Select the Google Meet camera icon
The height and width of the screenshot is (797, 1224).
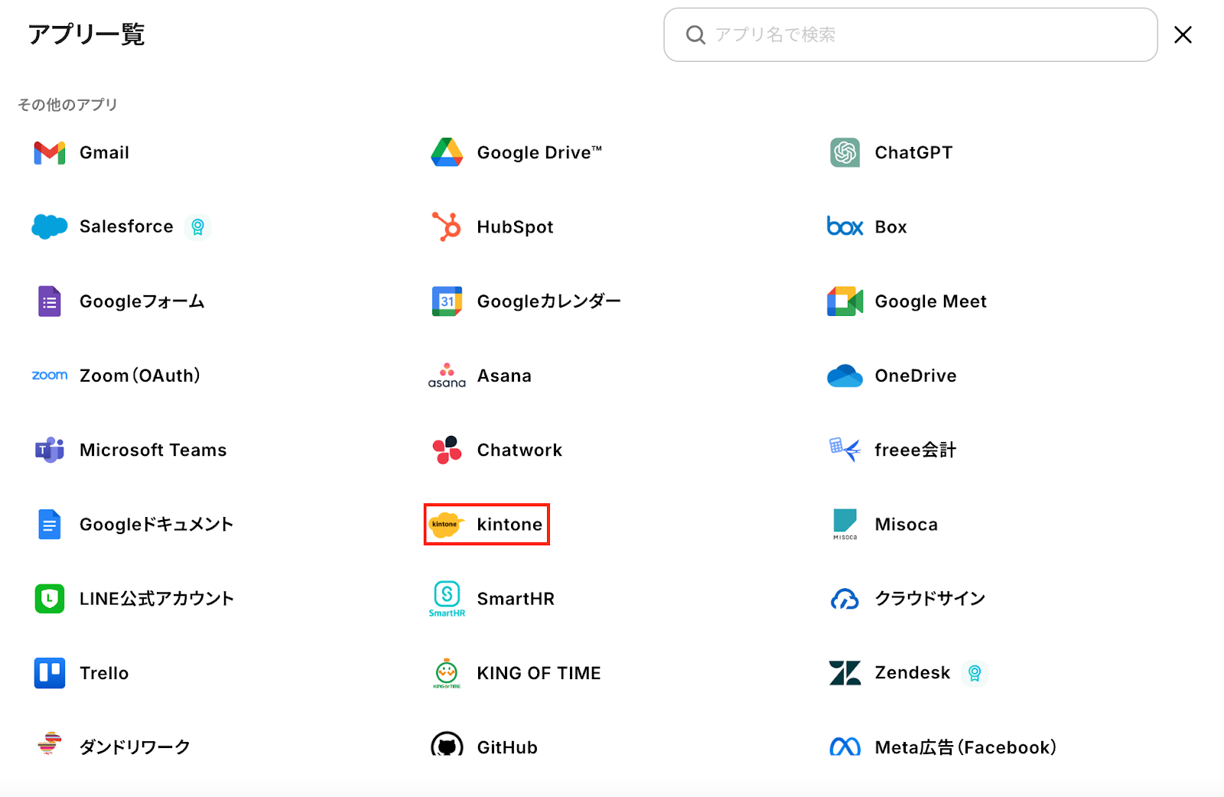845,301
